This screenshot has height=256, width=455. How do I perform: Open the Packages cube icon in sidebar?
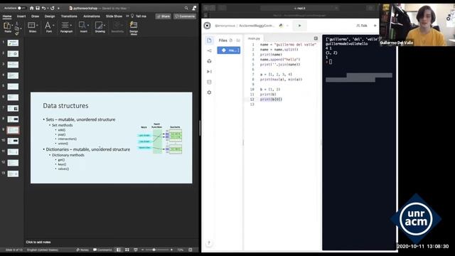pos(209,61)
